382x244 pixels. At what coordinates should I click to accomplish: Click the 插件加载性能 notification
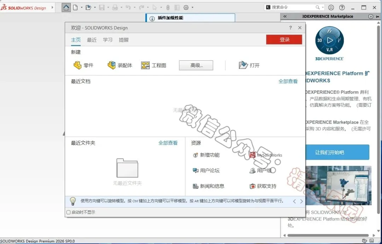pos(191,18)
